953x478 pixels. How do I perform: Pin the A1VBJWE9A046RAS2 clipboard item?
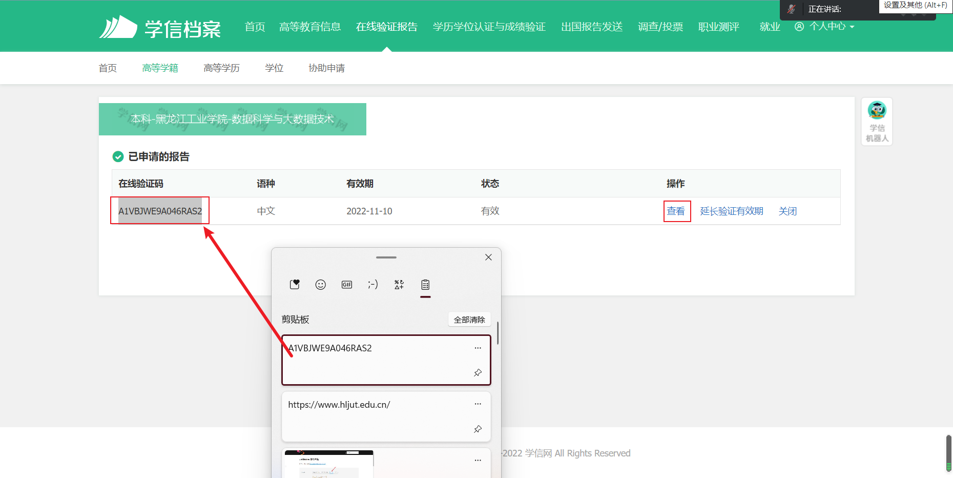coord(478,373)
